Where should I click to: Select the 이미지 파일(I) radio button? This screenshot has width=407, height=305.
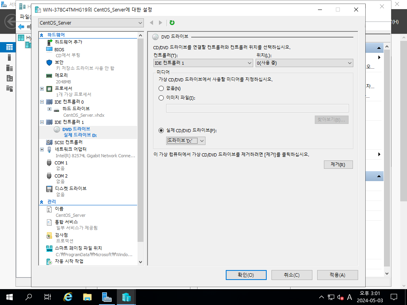[161, 98]
